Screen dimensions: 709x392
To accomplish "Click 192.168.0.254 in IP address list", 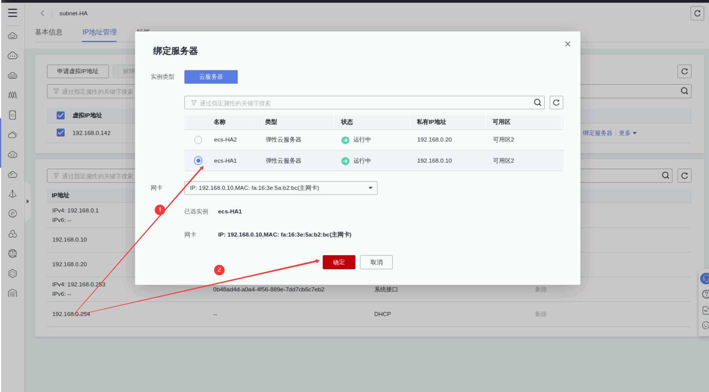I will (x=71, y=314).
